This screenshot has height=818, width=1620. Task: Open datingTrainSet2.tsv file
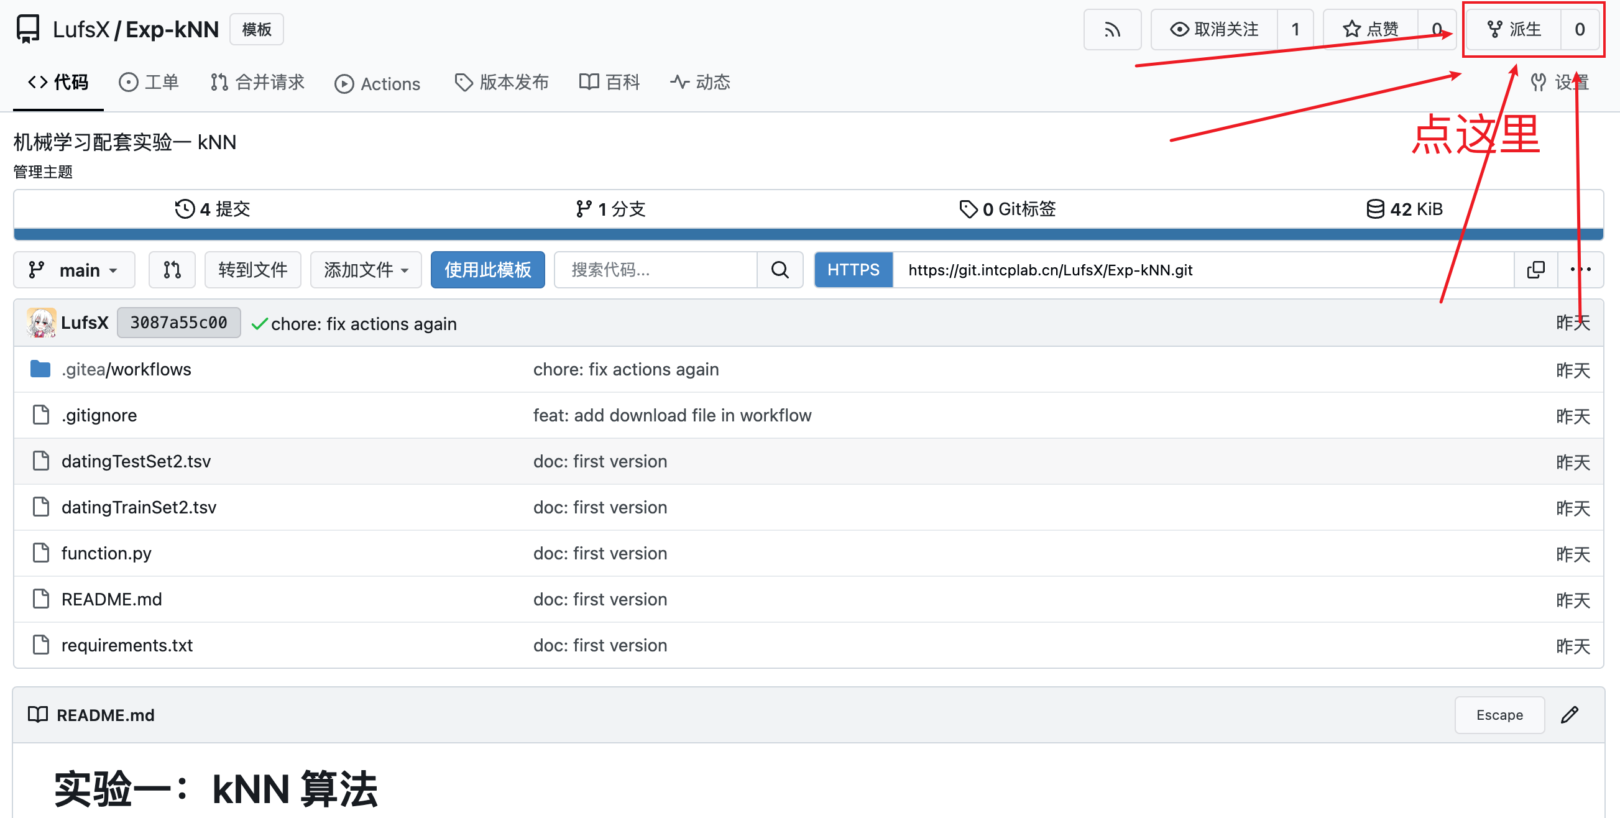(139, 507)
